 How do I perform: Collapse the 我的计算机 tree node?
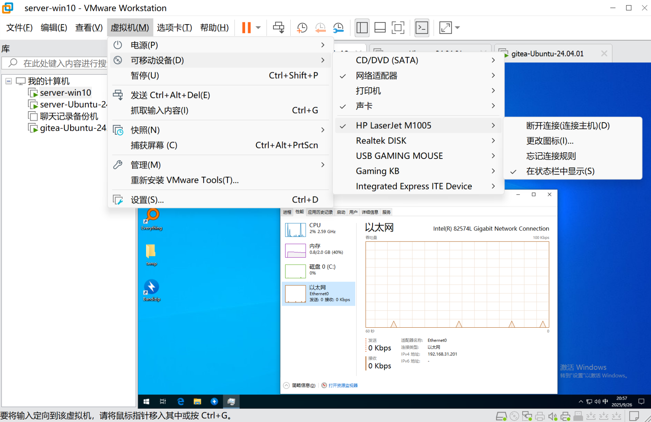8,81
